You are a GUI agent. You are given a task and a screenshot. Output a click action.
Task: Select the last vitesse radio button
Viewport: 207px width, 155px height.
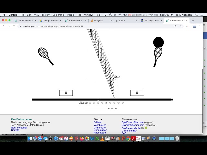pyautogui.click(x=123, y=103)
